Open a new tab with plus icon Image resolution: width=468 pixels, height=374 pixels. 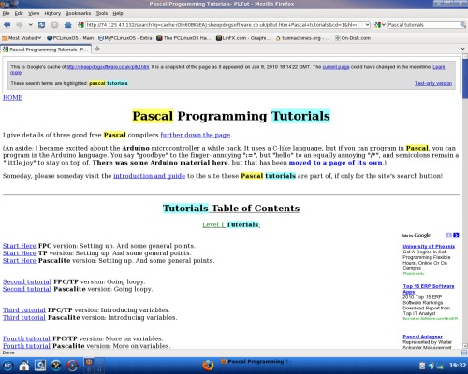click(97, 49)
